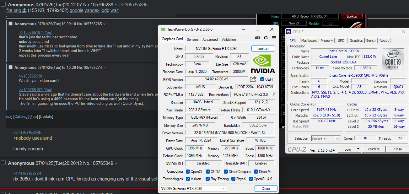409x194 pixels.
Task: Click the [Catalog] navigation link
Action: pos(21,116)
